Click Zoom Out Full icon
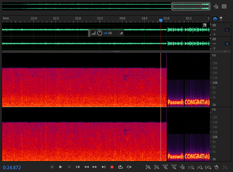 click(x=182, y=167)
